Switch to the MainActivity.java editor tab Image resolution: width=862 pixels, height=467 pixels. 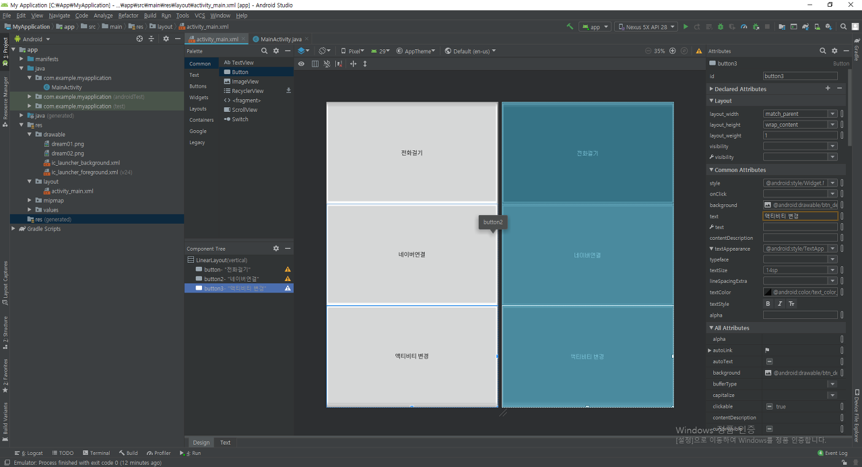281,39
